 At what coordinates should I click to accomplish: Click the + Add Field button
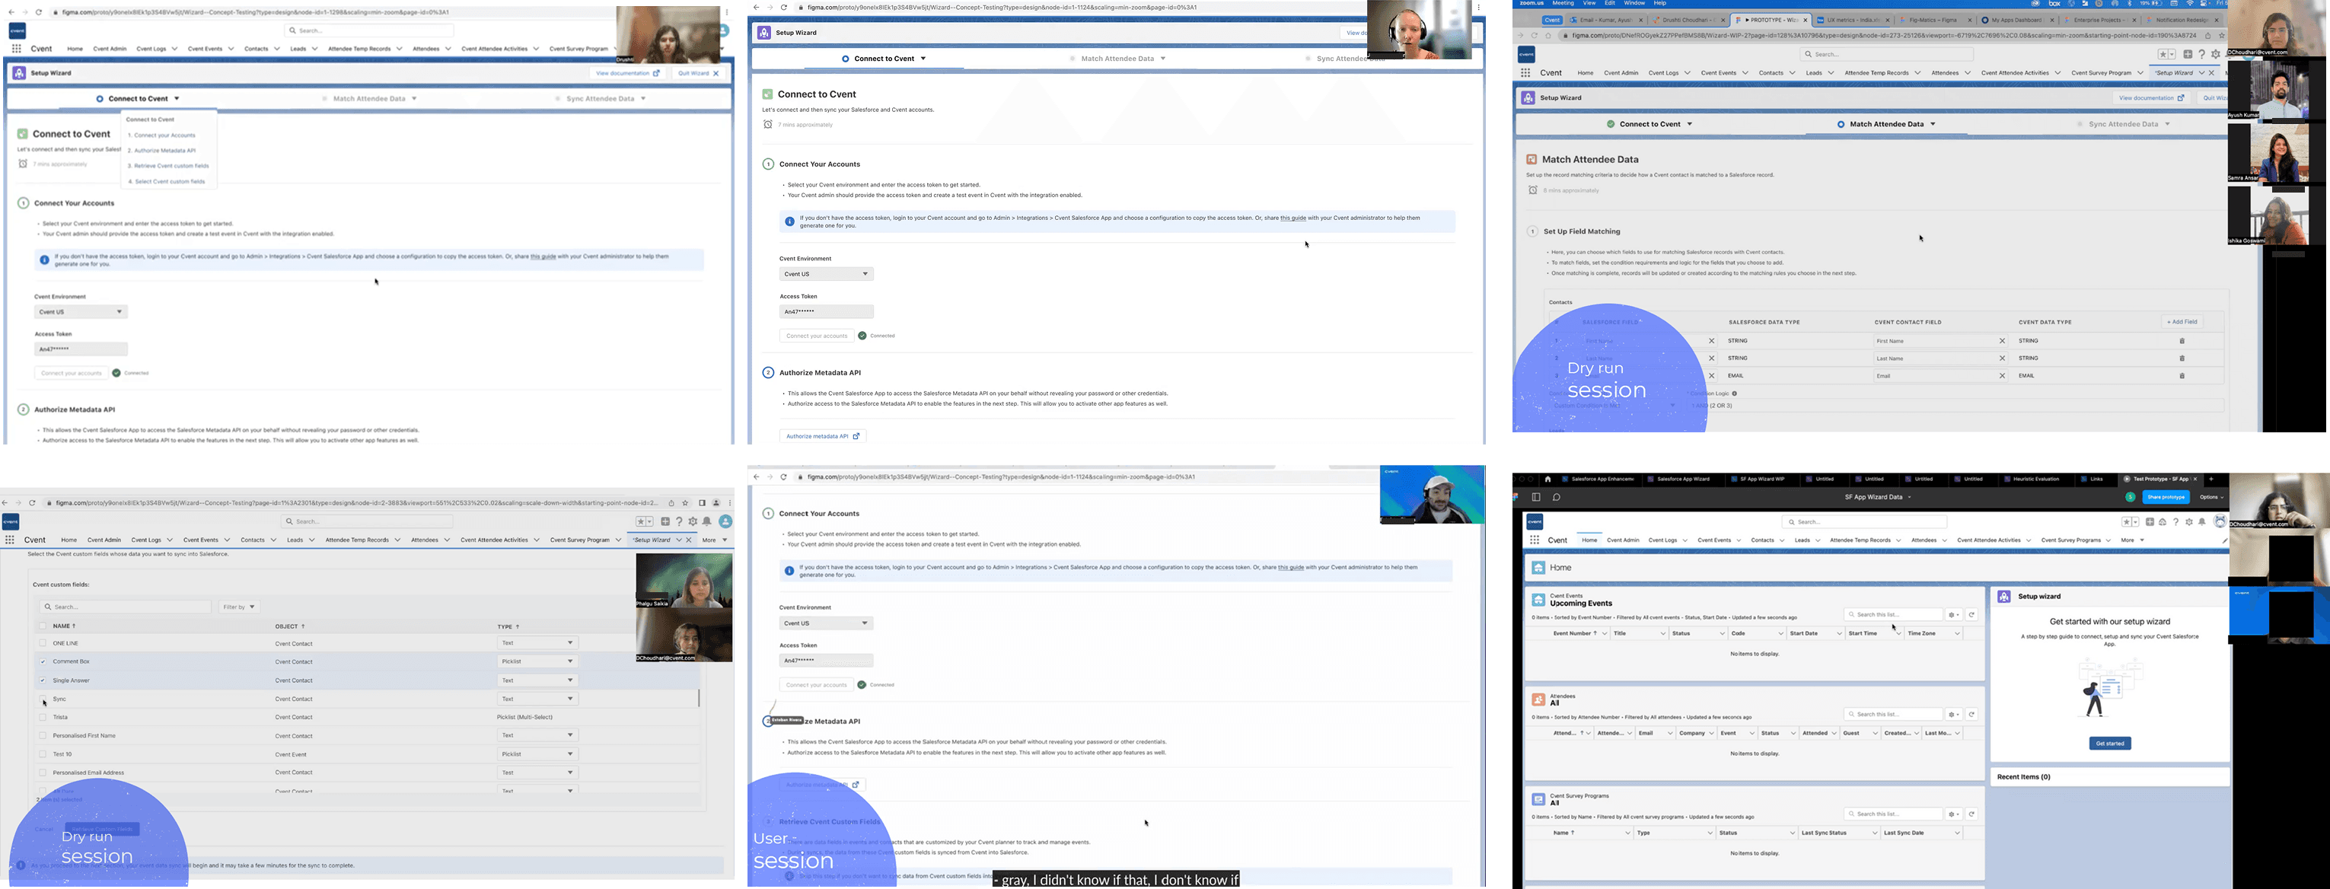click(2182, 322)
